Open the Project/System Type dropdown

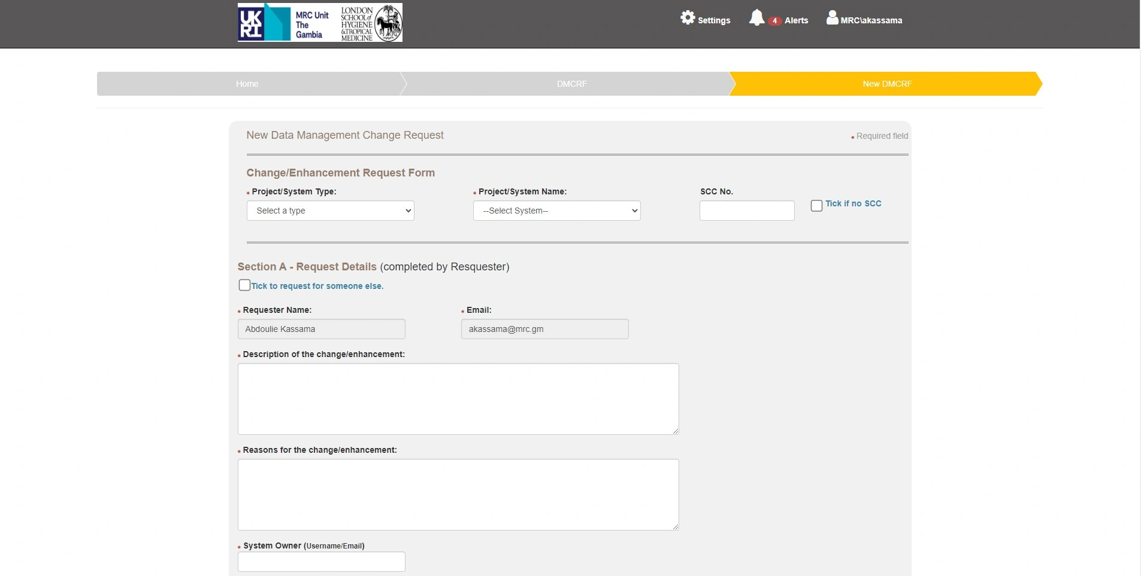point(330,211)
